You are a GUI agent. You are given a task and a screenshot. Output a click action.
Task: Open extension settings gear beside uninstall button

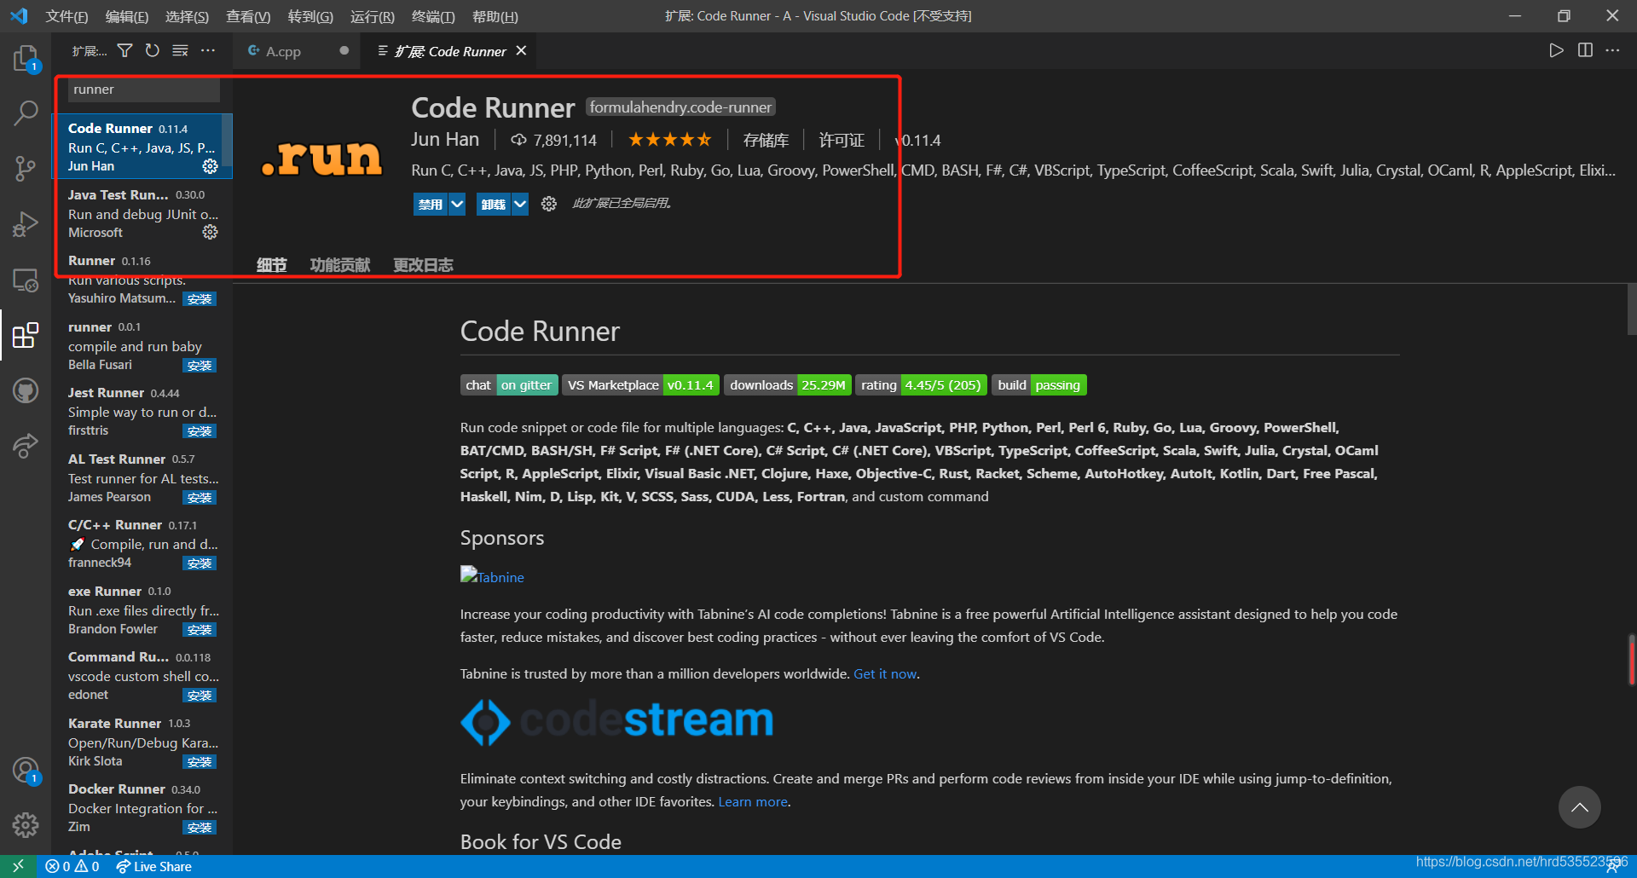549,204
